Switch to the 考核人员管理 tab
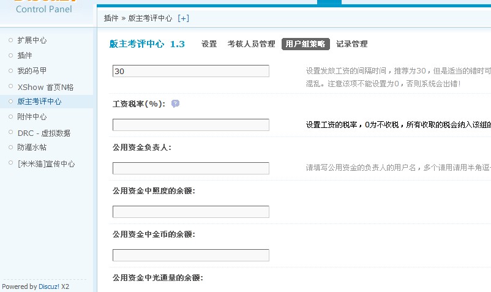The height and width of the screenshot is (292, 491). click(x=252, y=44)
